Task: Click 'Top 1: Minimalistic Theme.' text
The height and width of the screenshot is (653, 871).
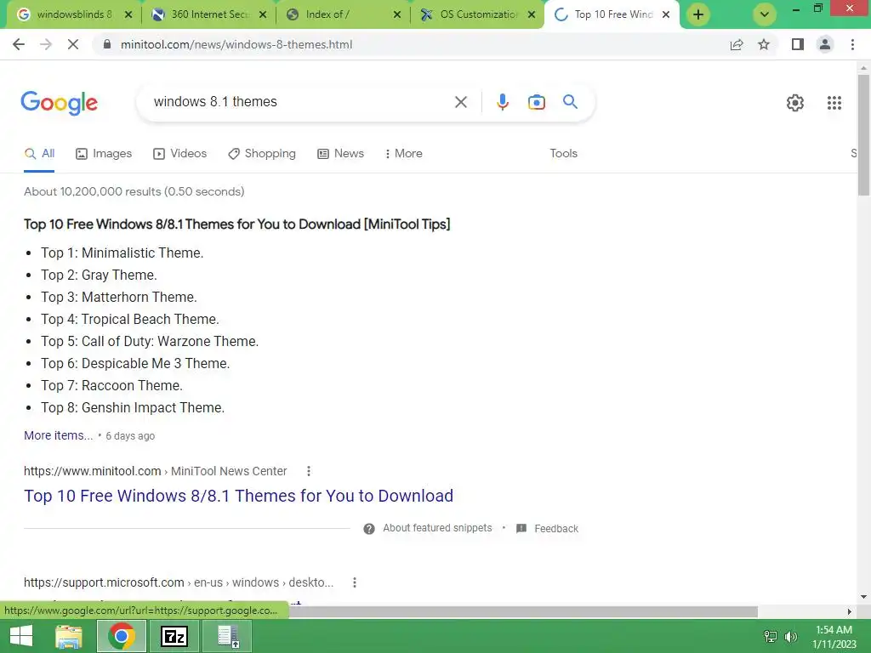Action: (122, 253)
